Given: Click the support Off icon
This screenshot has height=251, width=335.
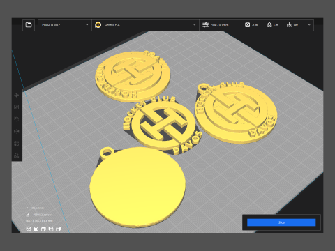Looking at the screenshot, I should click(269, 25).
